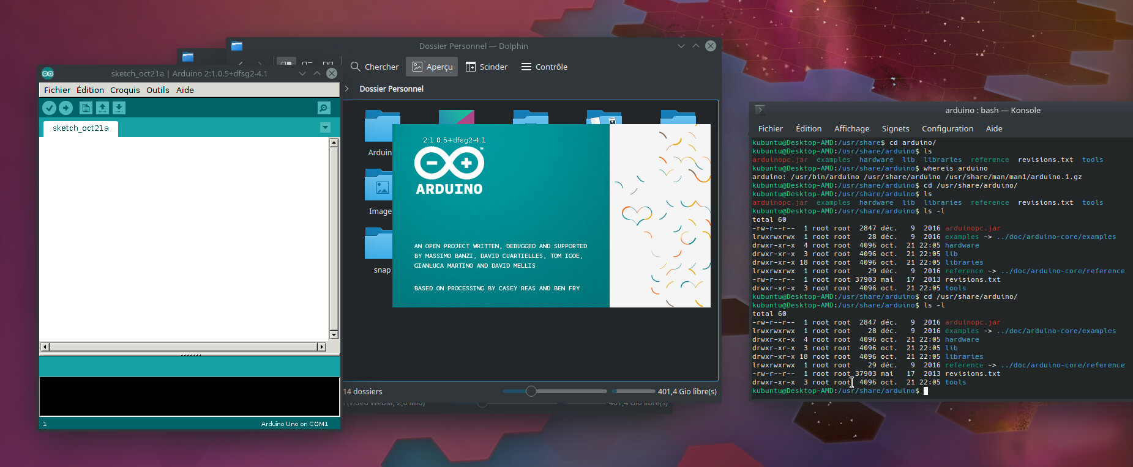Click the horizontal scrollbar right arrow in Arduino editor

(x=321, y=347)
